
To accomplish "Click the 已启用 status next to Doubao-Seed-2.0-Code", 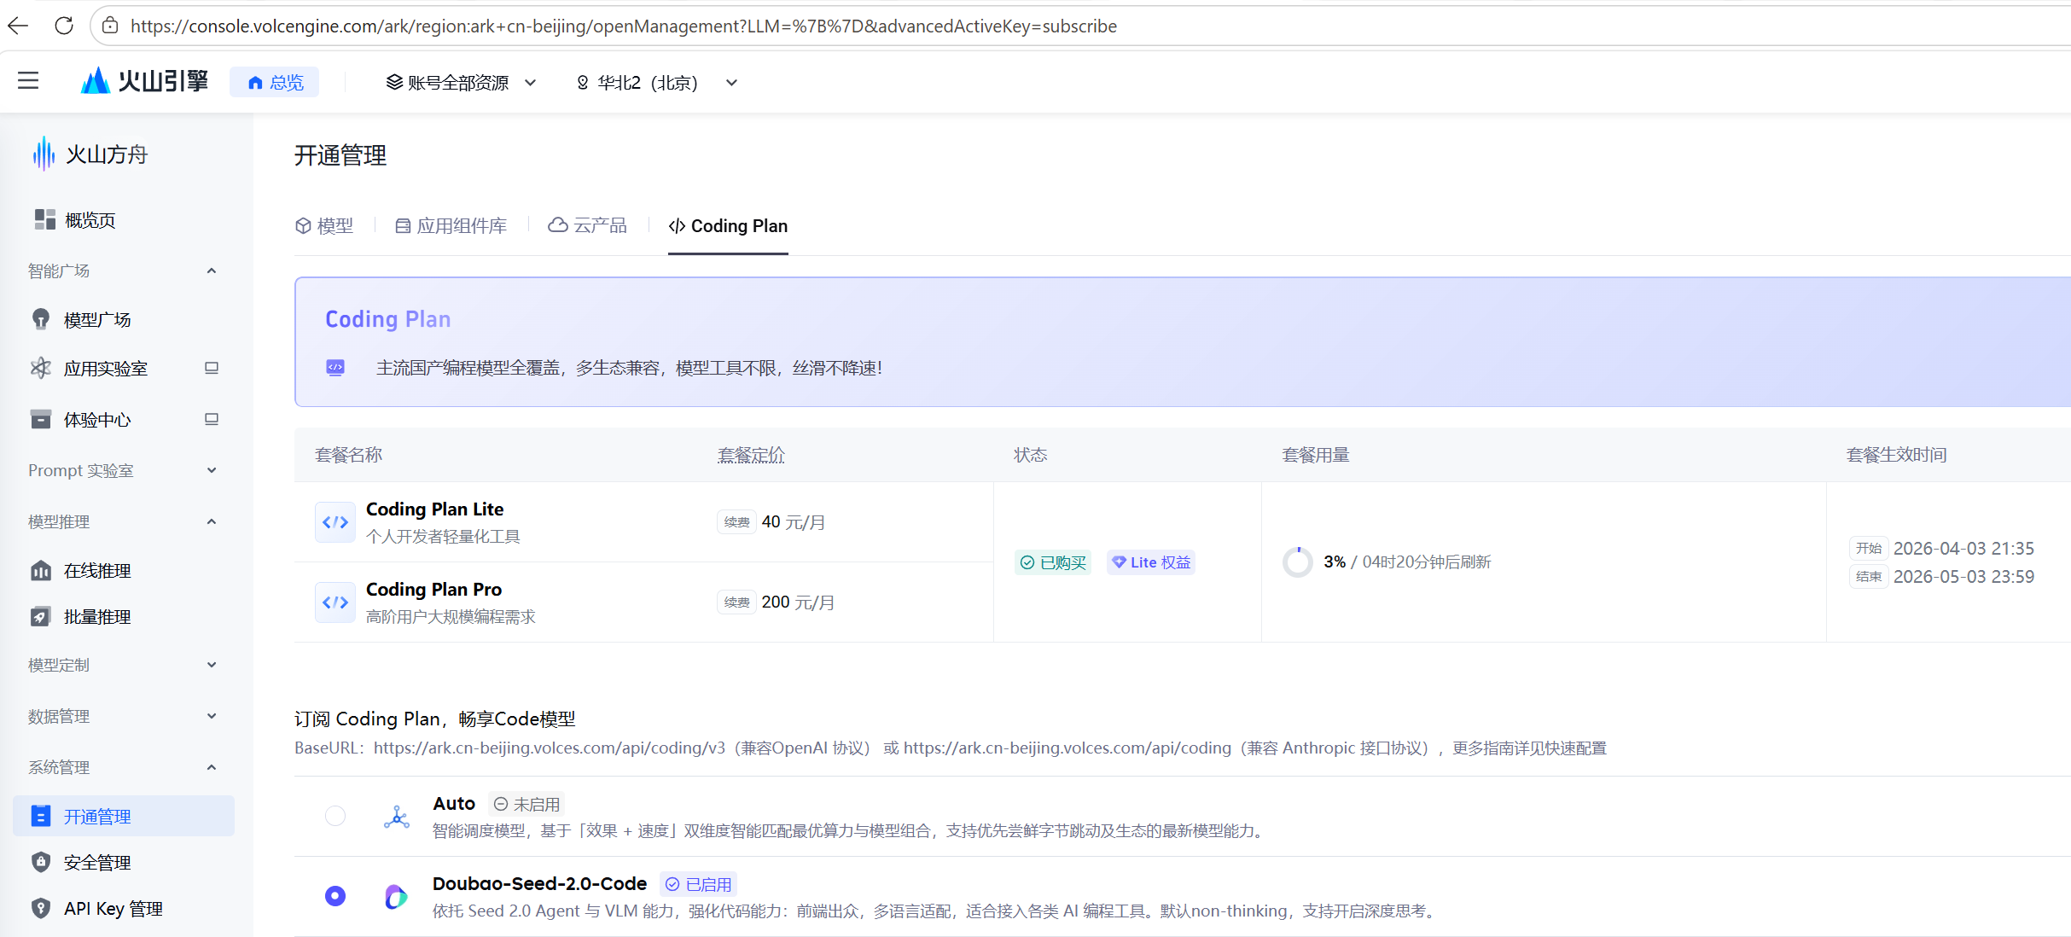I will click(x=699, y=884).
